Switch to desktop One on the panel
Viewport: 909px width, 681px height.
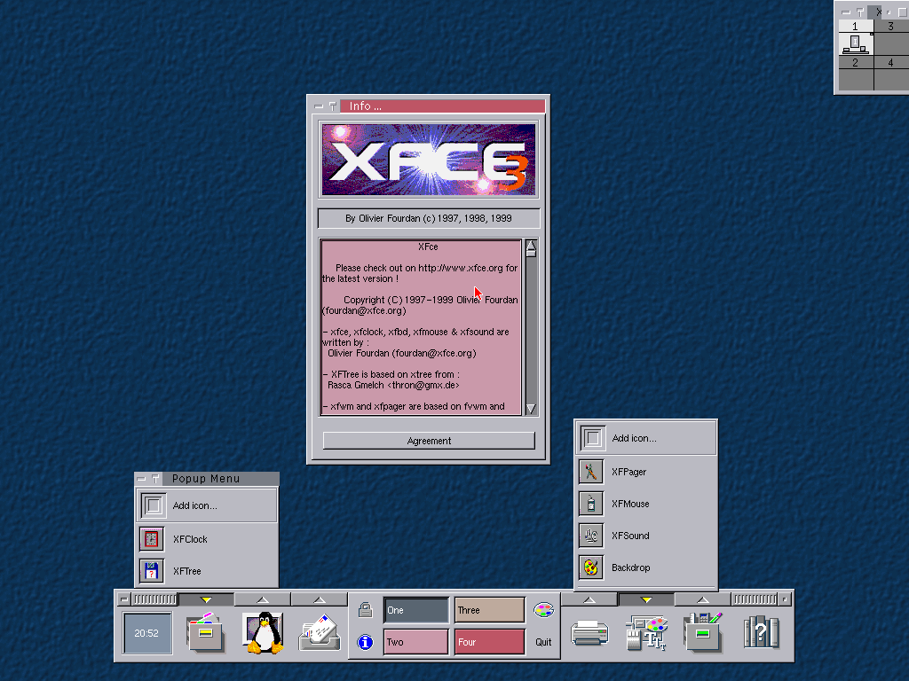(416, 610)
